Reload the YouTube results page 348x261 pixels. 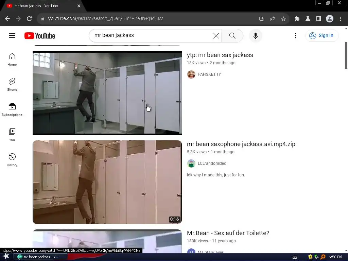(29, 19)
